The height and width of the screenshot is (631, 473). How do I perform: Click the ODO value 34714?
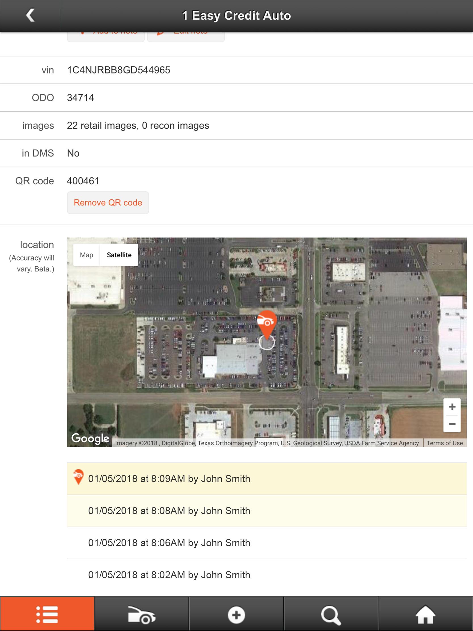coord(81,98)
